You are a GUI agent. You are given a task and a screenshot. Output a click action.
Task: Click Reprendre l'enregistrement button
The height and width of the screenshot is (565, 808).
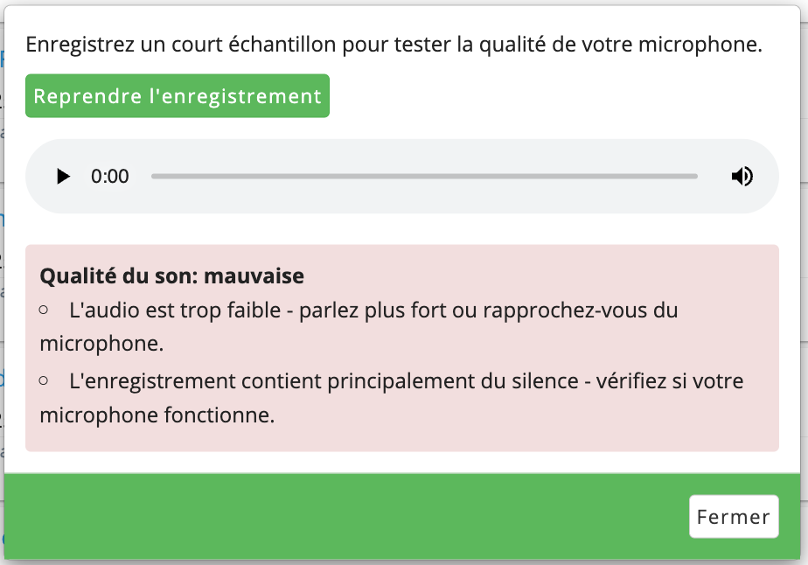(x=178, y=96)
